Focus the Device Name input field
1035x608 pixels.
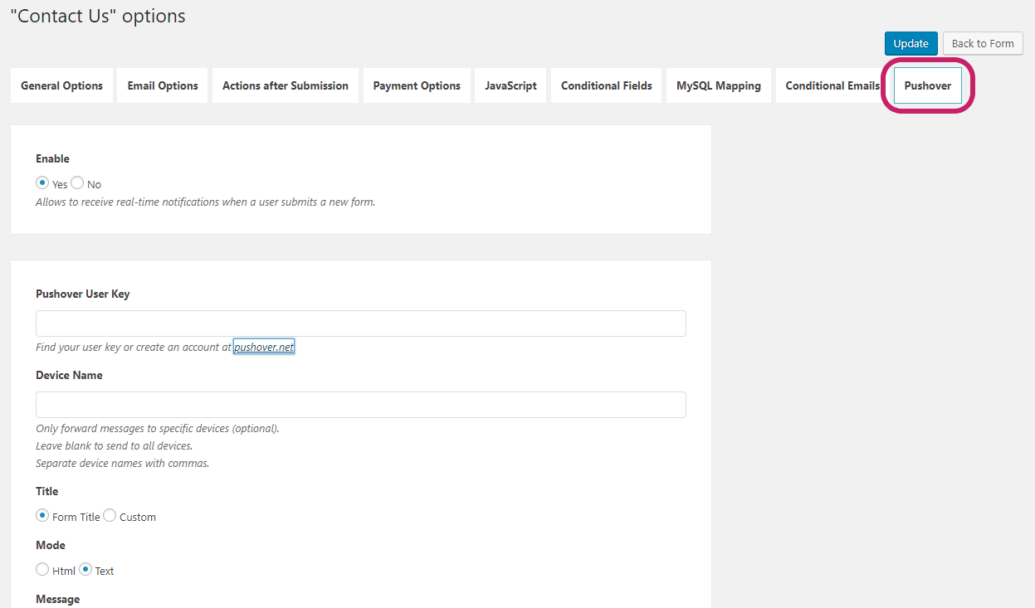pyautogui.click(x=361, y=405)
